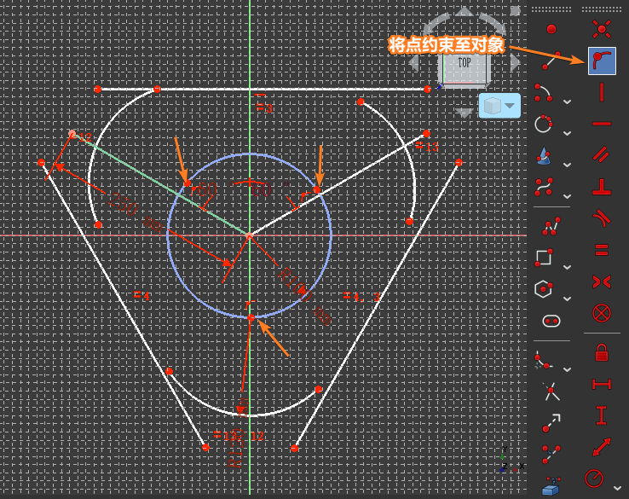This screenshot has width=629, height=499.
Task: Choose the Slot creation tool
Action: pyautogui.click(x=551, y=322)
